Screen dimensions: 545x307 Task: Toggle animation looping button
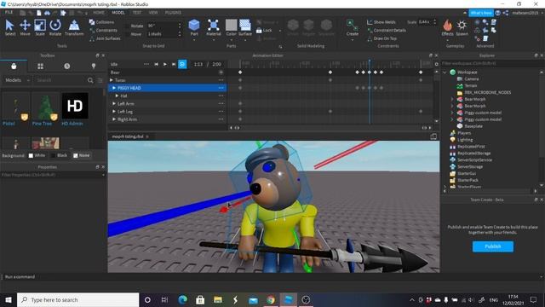pos(182,64)
